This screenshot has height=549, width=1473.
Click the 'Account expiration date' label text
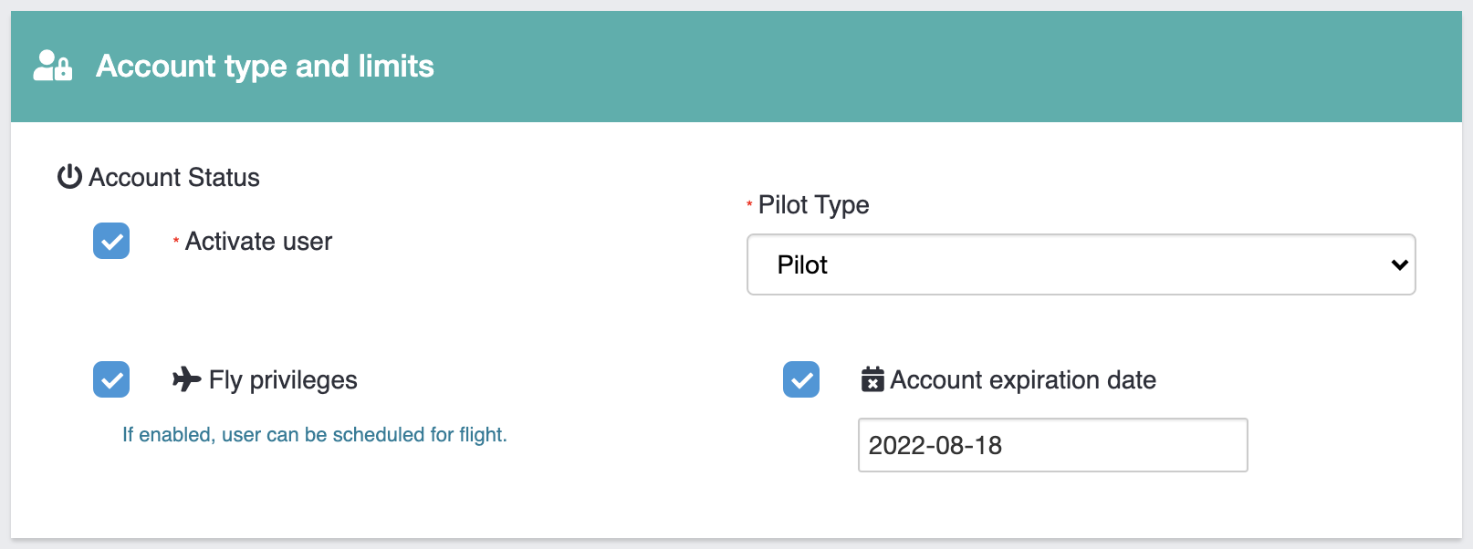[1022, 380]
